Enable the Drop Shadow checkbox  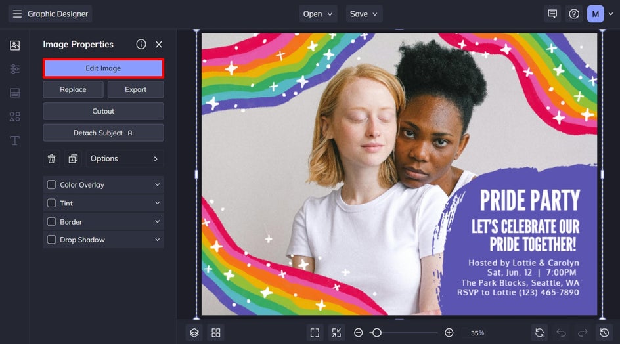(52, 240)
